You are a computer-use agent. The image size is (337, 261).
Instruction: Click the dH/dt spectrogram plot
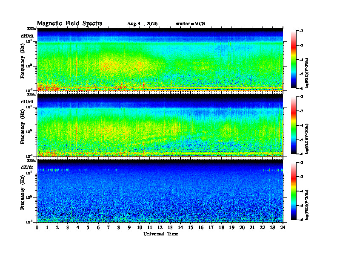pos(160,60)
